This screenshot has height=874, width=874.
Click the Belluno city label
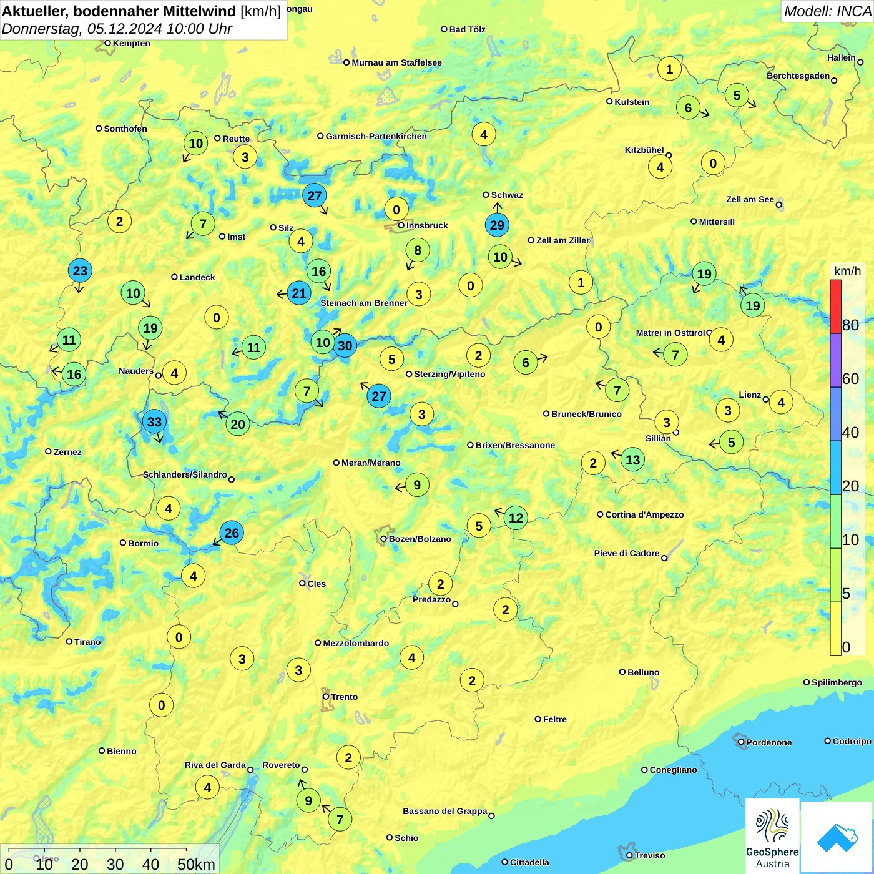pos(643,672)
